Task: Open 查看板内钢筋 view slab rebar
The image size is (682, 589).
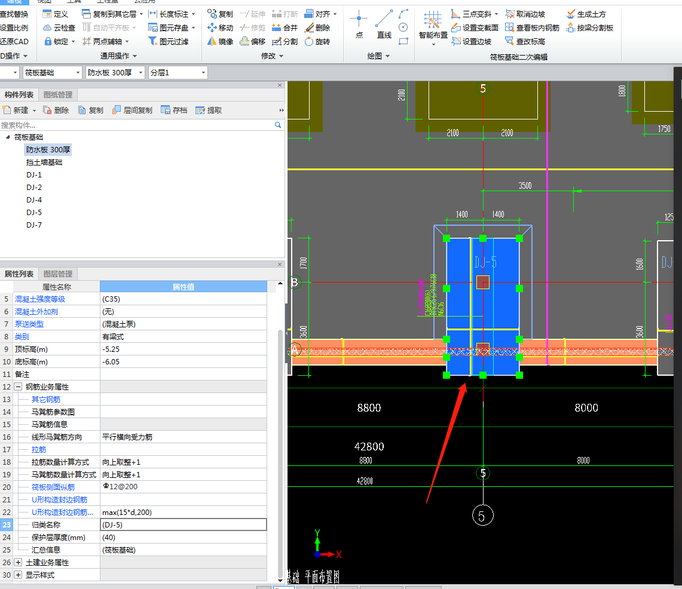Action: [x=532, y=28]
